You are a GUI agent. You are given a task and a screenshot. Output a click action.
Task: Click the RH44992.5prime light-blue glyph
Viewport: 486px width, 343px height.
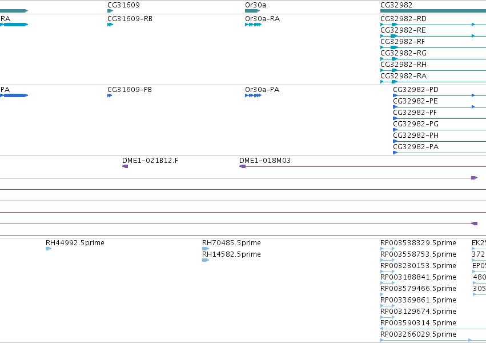(x=49, y=249)
